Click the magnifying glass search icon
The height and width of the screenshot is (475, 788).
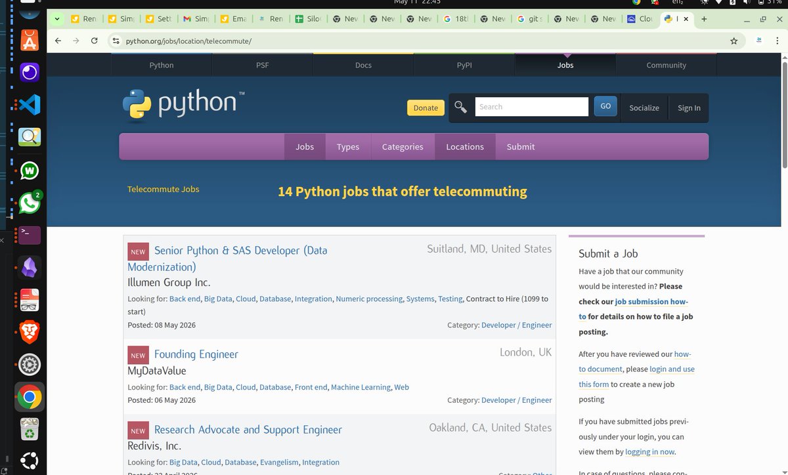(x=461, y=107)
